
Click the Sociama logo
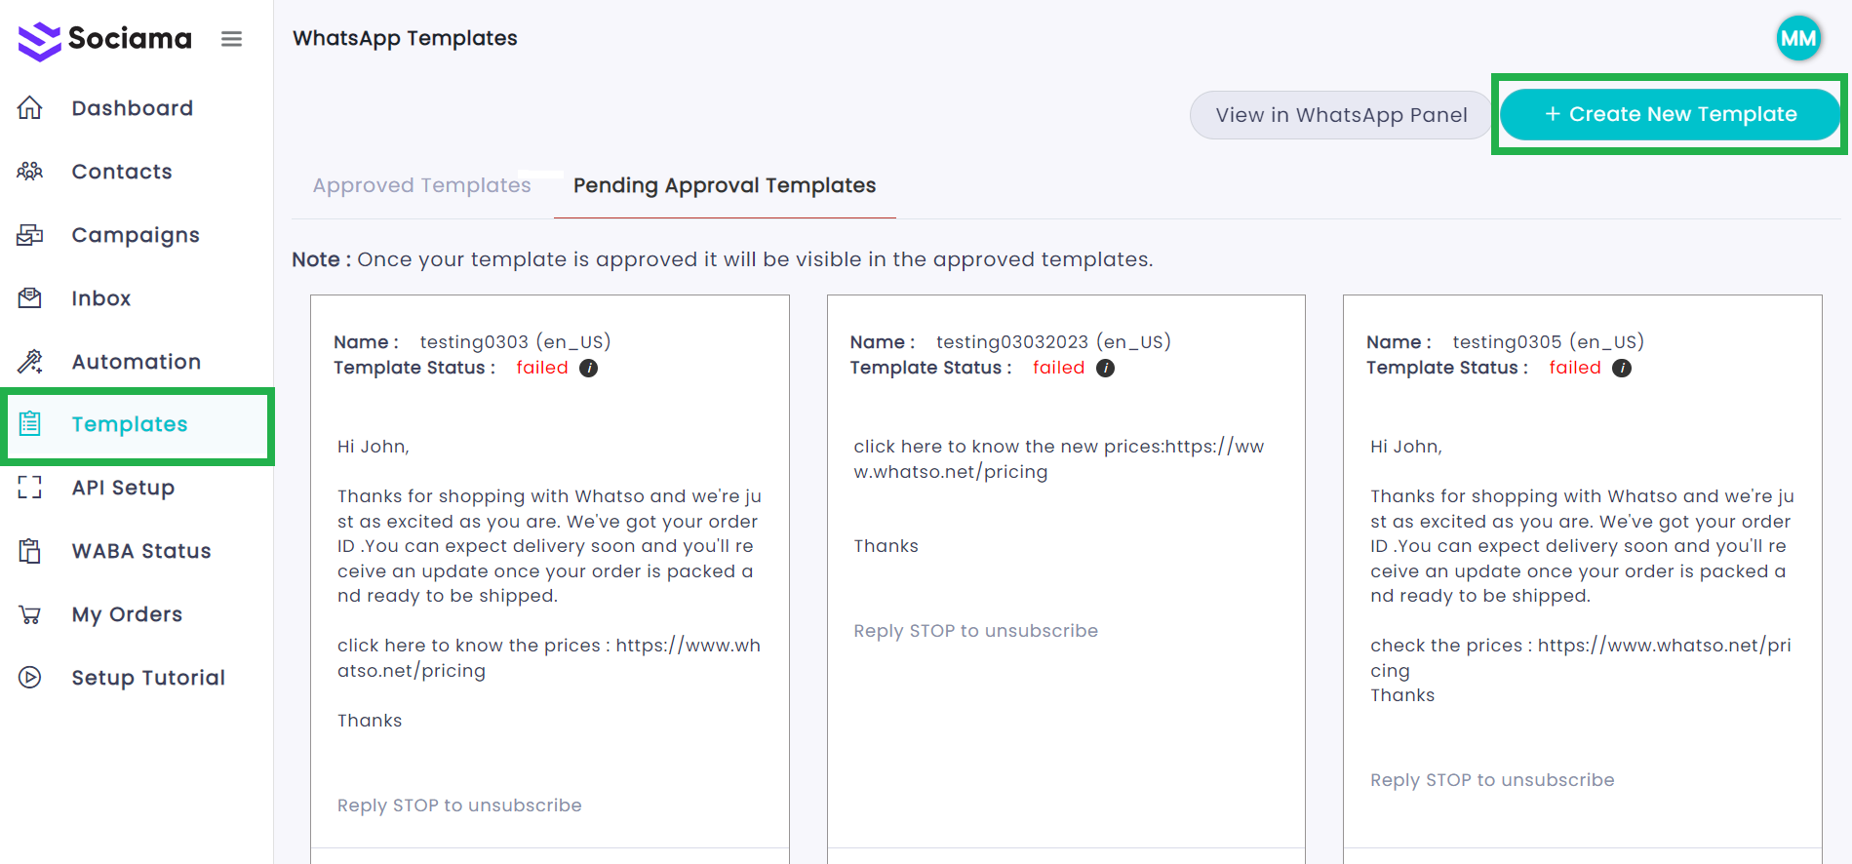pos(105,39)
